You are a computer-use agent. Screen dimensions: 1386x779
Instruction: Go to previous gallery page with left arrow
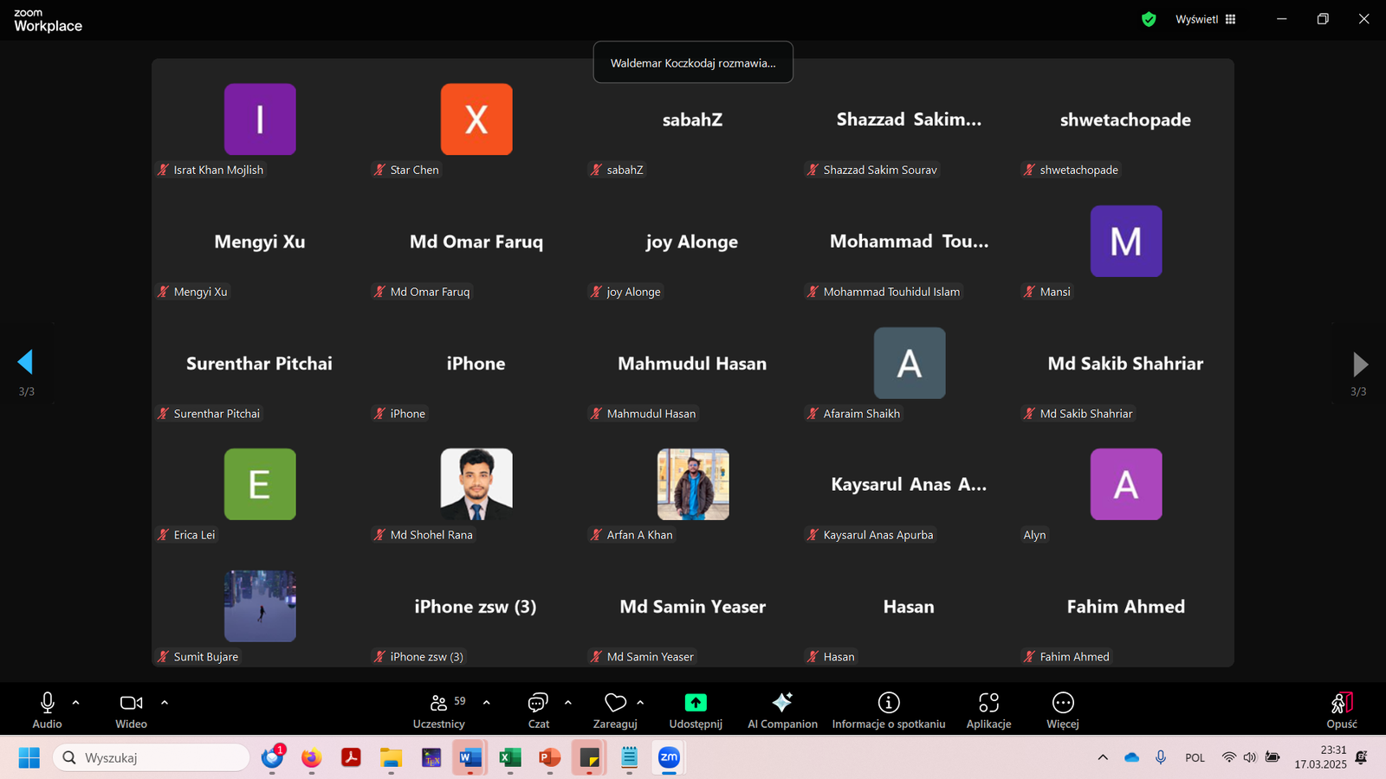25,362
